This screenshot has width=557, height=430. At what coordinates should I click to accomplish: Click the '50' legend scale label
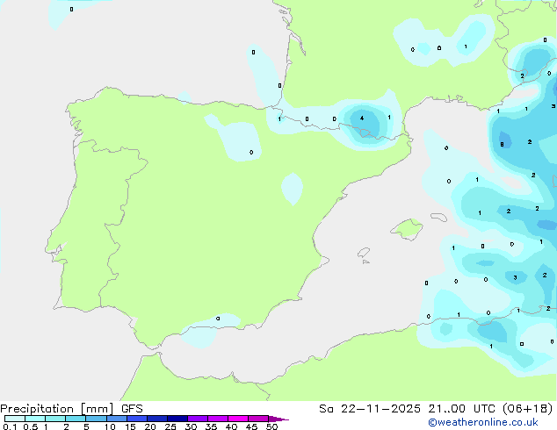[x=271, y=426]
